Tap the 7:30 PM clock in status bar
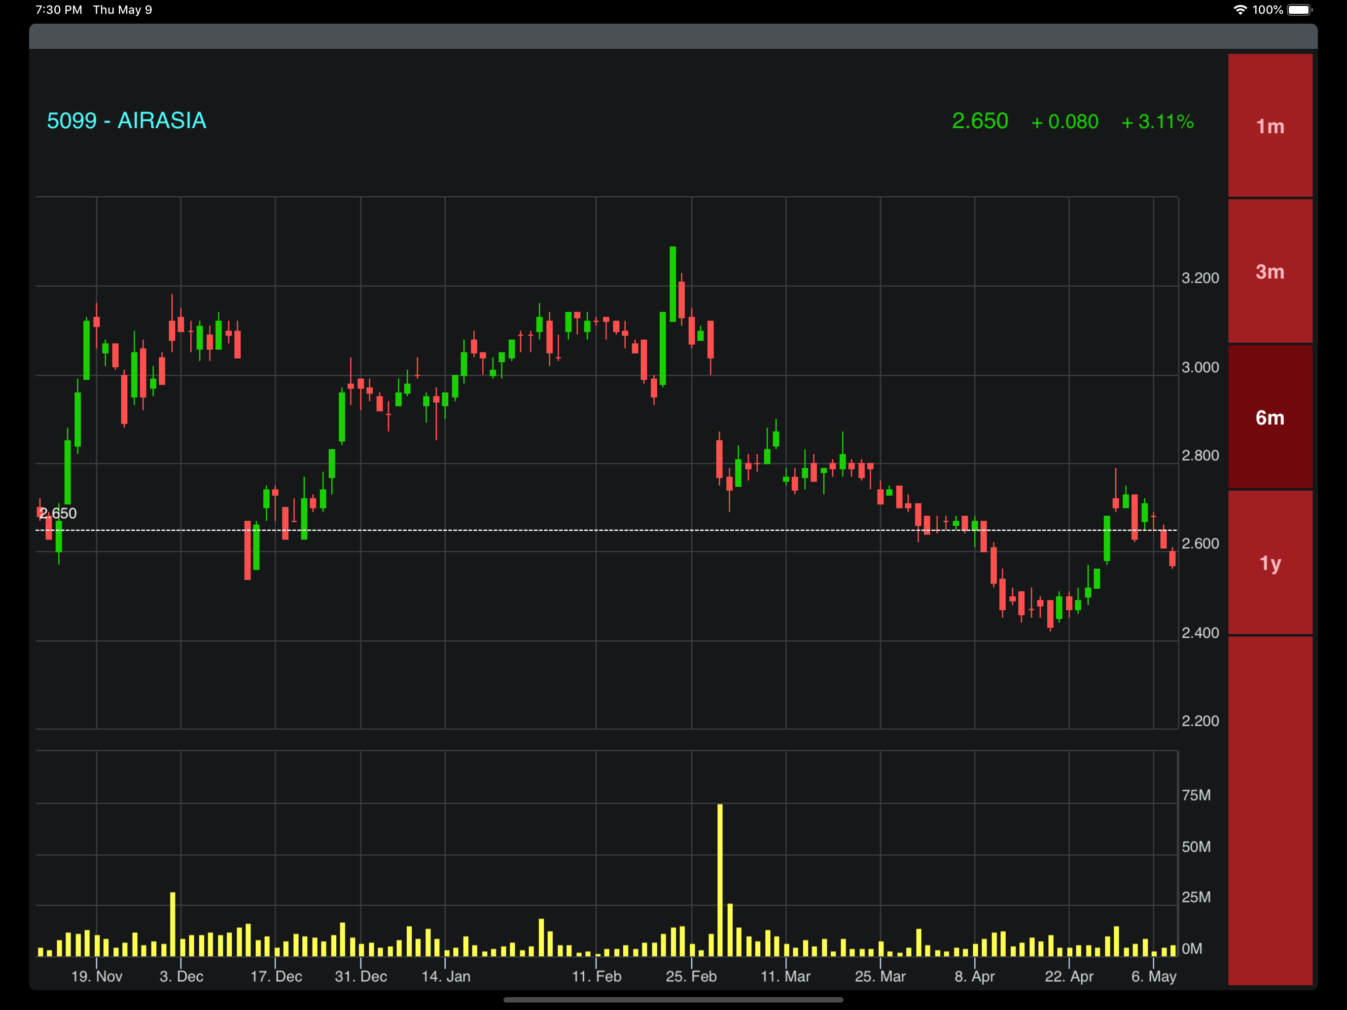 click(x=59, y=10)
